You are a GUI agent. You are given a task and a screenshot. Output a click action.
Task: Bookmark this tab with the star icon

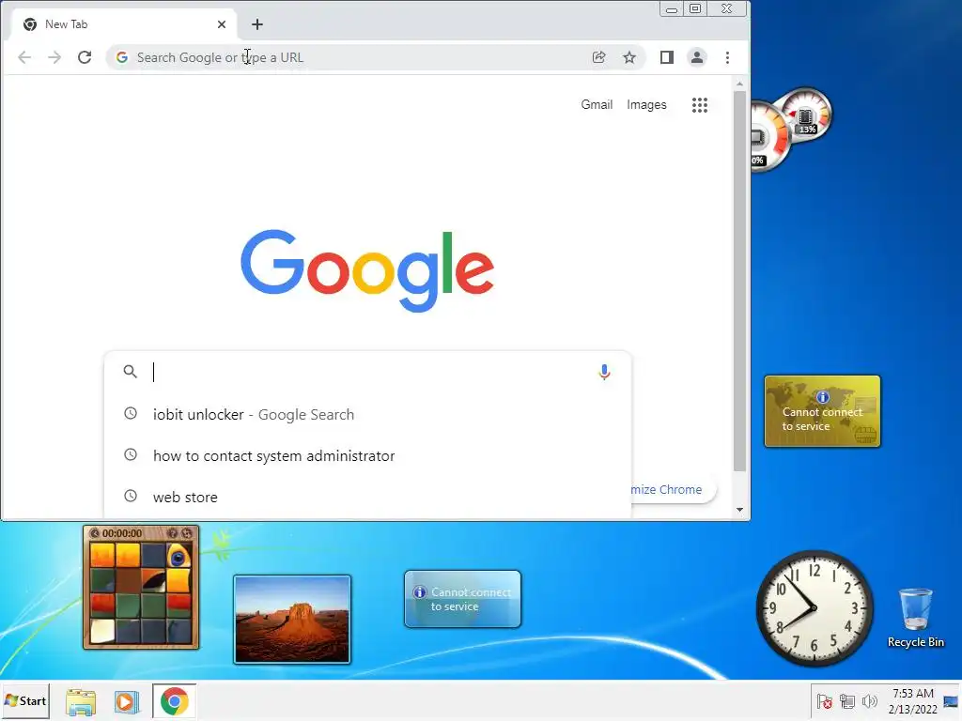(629, 57)
